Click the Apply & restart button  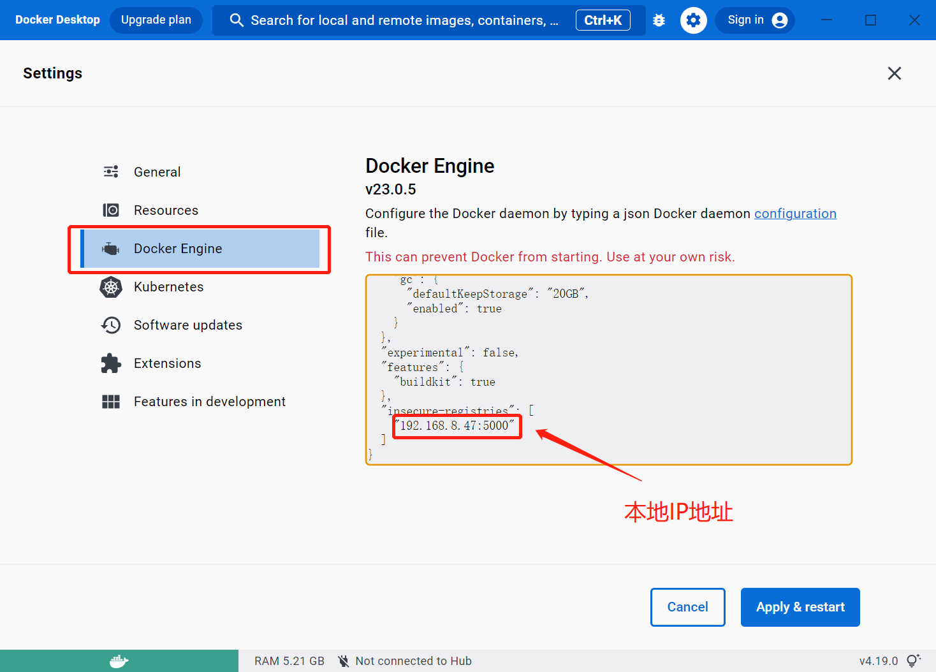tap(800, 607)
